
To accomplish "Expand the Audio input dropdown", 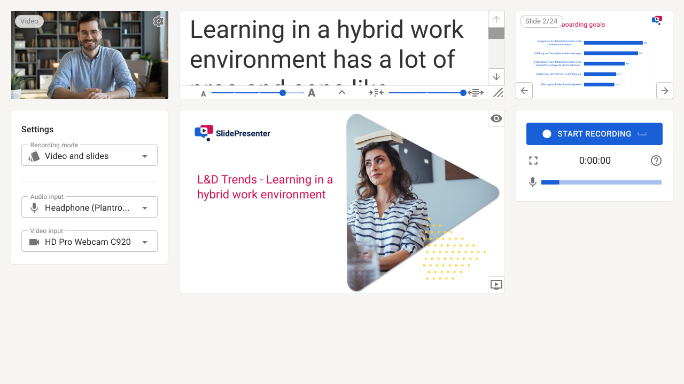I will click(89, 207).
